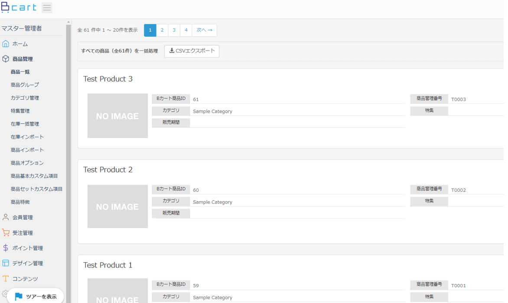Click the layout icon beside デザイン管理
Image resolution: width=508 pixels, height=303 pixels.
pos(6,263)
